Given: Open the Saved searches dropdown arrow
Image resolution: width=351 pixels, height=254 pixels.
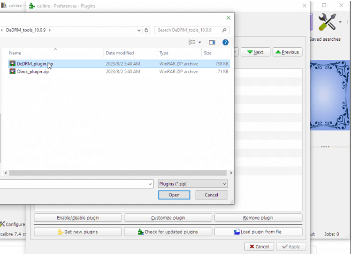Looking at the screenshot, I should coord(340,22).
